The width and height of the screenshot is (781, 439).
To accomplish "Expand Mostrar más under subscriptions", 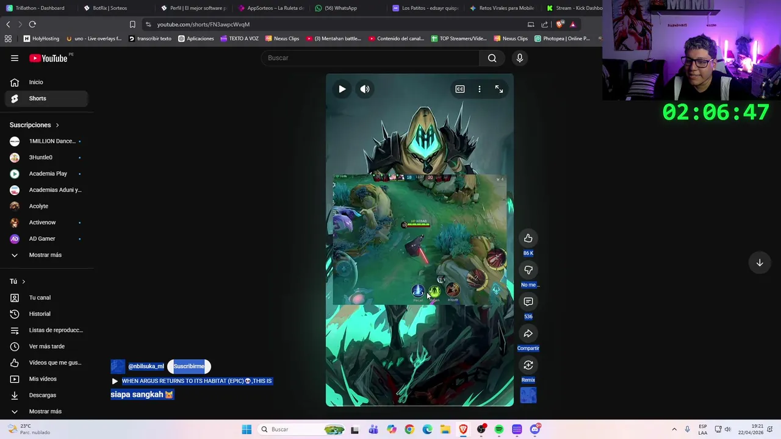I will point(47,255).
